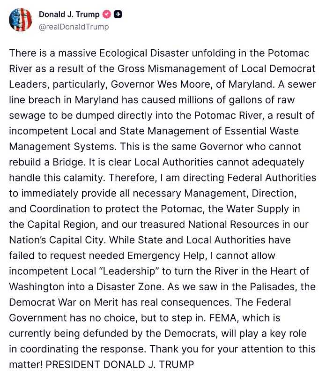Open the @realDonaldTrump handle link

click(74, 27)
